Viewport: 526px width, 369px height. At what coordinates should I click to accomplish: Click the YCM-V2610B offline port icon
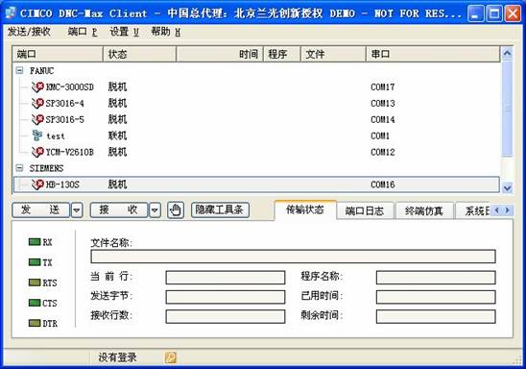(37, 152)
